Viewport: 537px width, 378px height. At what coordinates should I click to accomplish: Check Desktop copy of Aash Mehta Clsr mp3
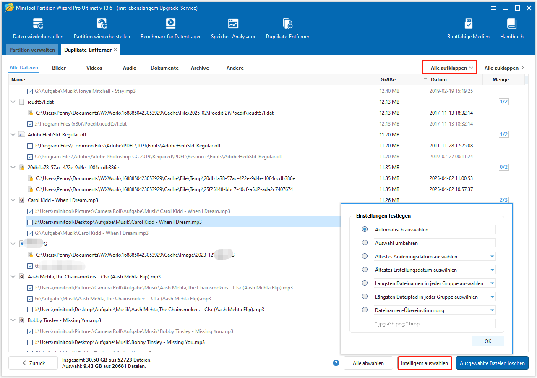click(x=30, y=310)
